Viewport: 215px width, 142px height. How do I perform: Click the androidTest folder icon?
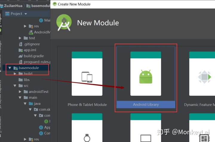coord(26,92)
